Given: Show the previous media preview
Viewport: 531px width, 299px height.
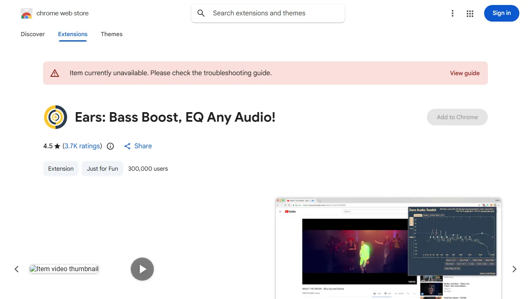Looking at the screenshot, I should click(x=17, y=269).
